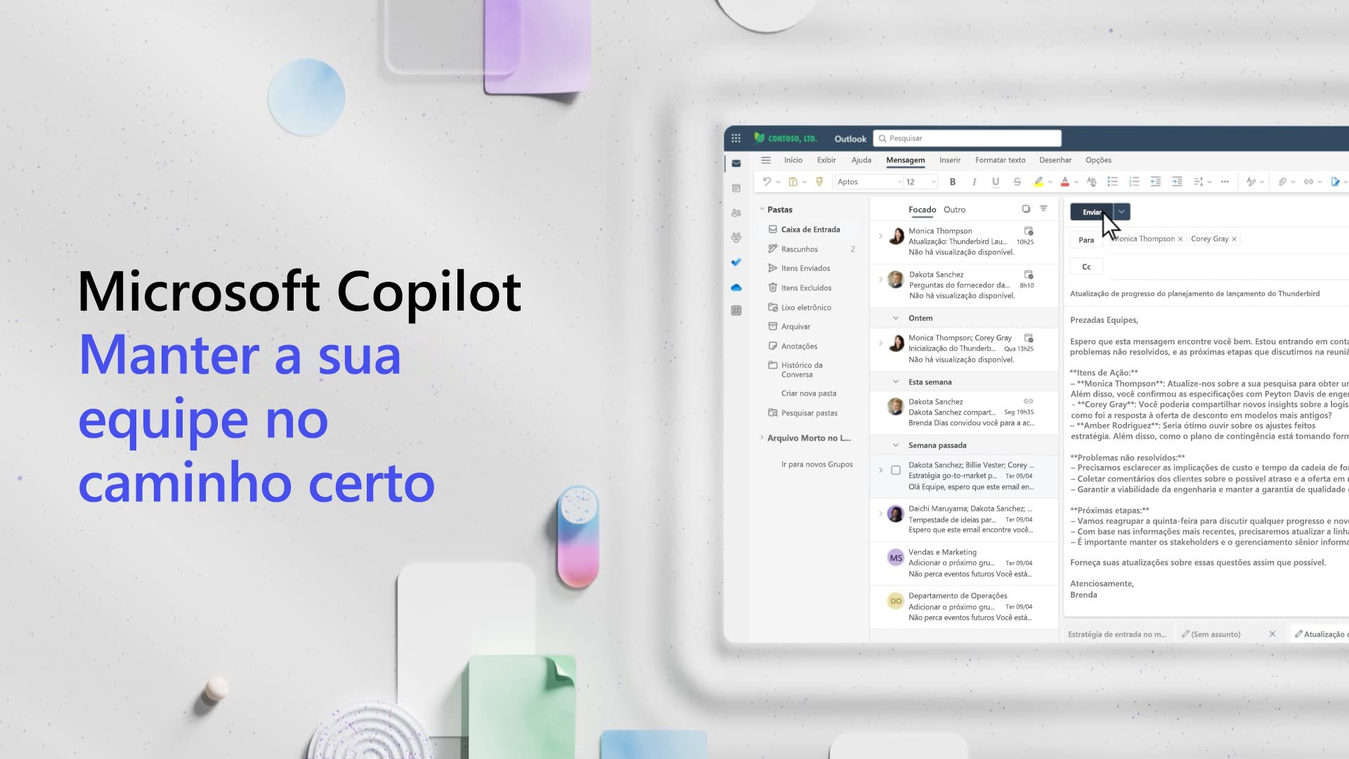1349x759 pixels.
Task: Click the Strikethrough formatting icon
Action: [x=1017, y=181]
